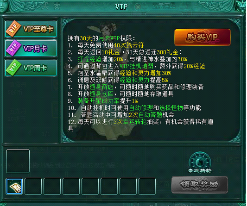
Task: Click the 随身商店 highlighted text
Action: [x=101, y=87]
